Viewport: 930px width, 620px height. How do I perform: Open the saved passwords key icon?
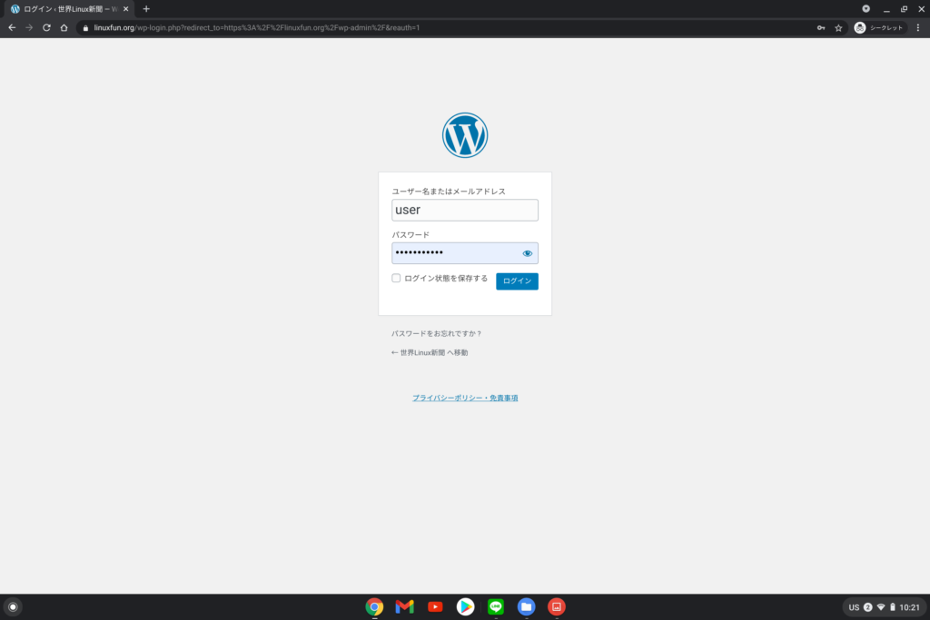coord(821,28)
